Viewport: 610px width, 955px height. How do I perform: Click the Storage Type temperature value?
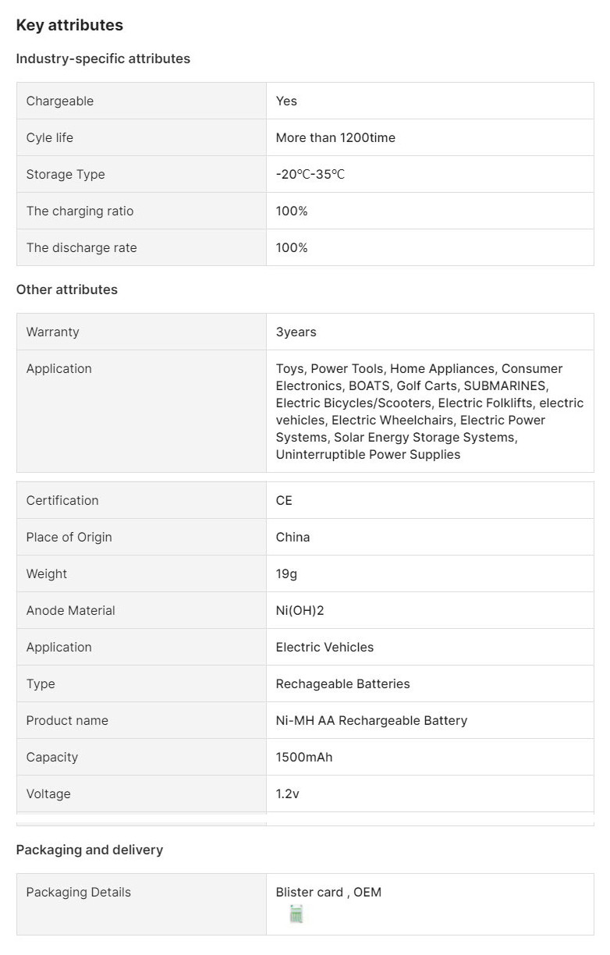pos(310,174)
